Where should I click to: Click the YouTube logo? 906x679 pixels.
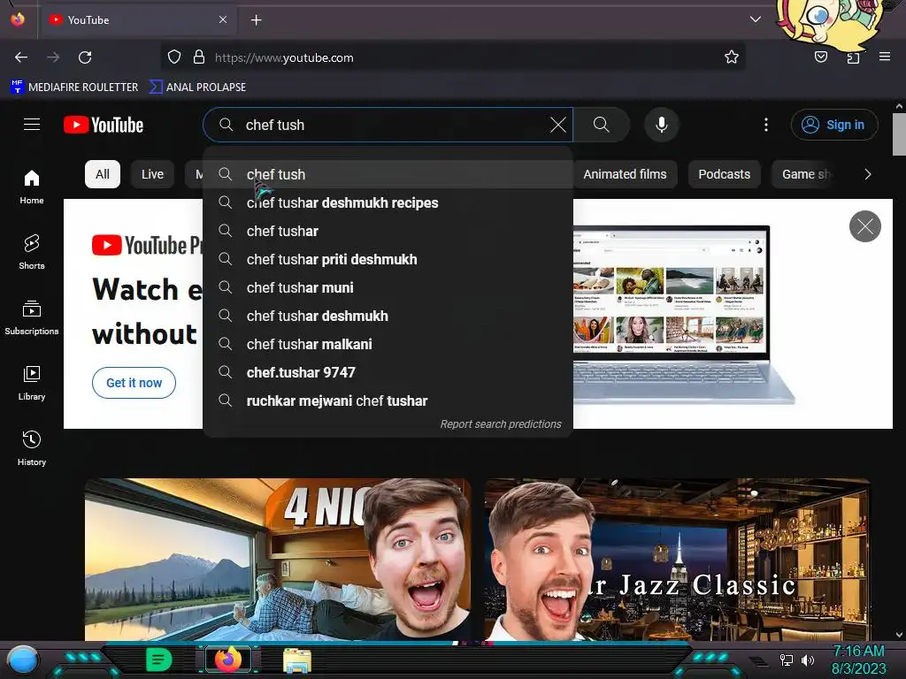click(x=104, y=125)
